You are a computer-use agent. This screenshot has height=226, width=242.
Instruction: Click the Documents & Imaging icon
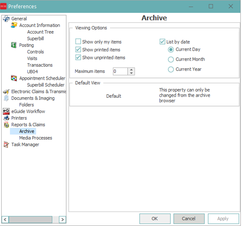point(6,98)
